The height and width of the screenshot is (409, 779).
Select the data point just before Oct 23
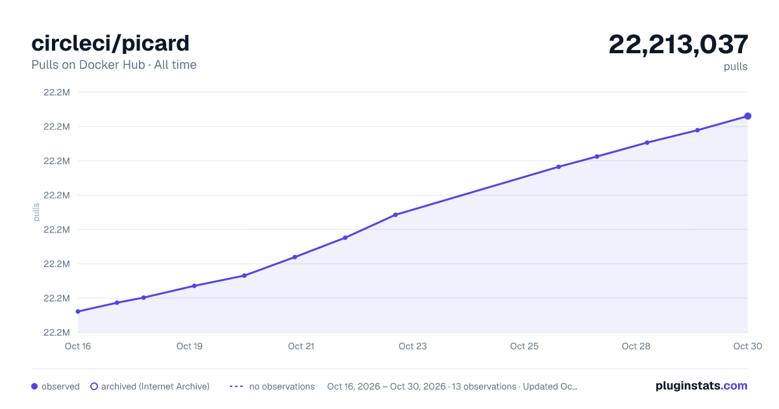pos(395,215)
